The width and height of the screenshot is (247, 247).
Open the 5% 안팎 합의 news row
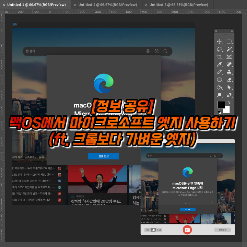(x=37, y=175)
